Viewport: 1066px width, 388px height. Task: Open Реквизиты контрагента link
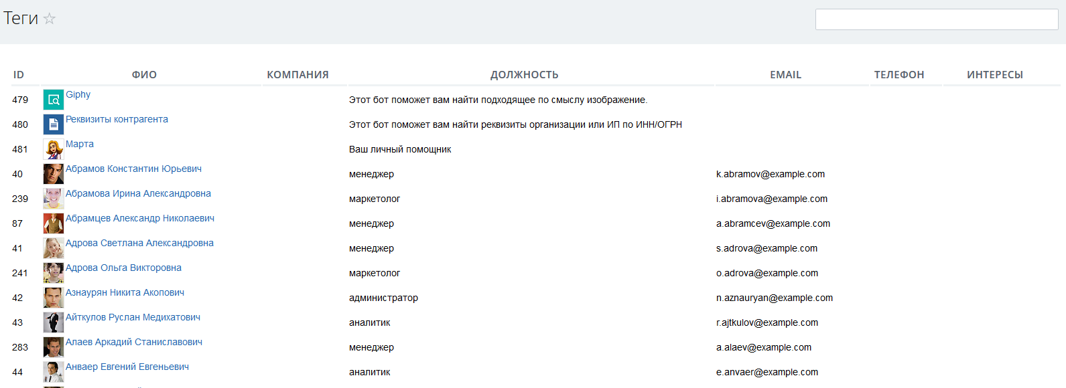(x=117, y=119)
